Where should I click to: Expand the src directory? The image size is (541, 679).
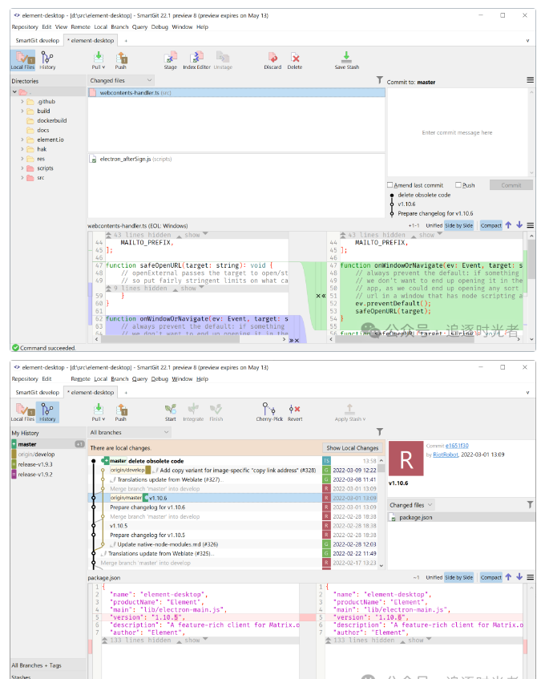point(22,177)
